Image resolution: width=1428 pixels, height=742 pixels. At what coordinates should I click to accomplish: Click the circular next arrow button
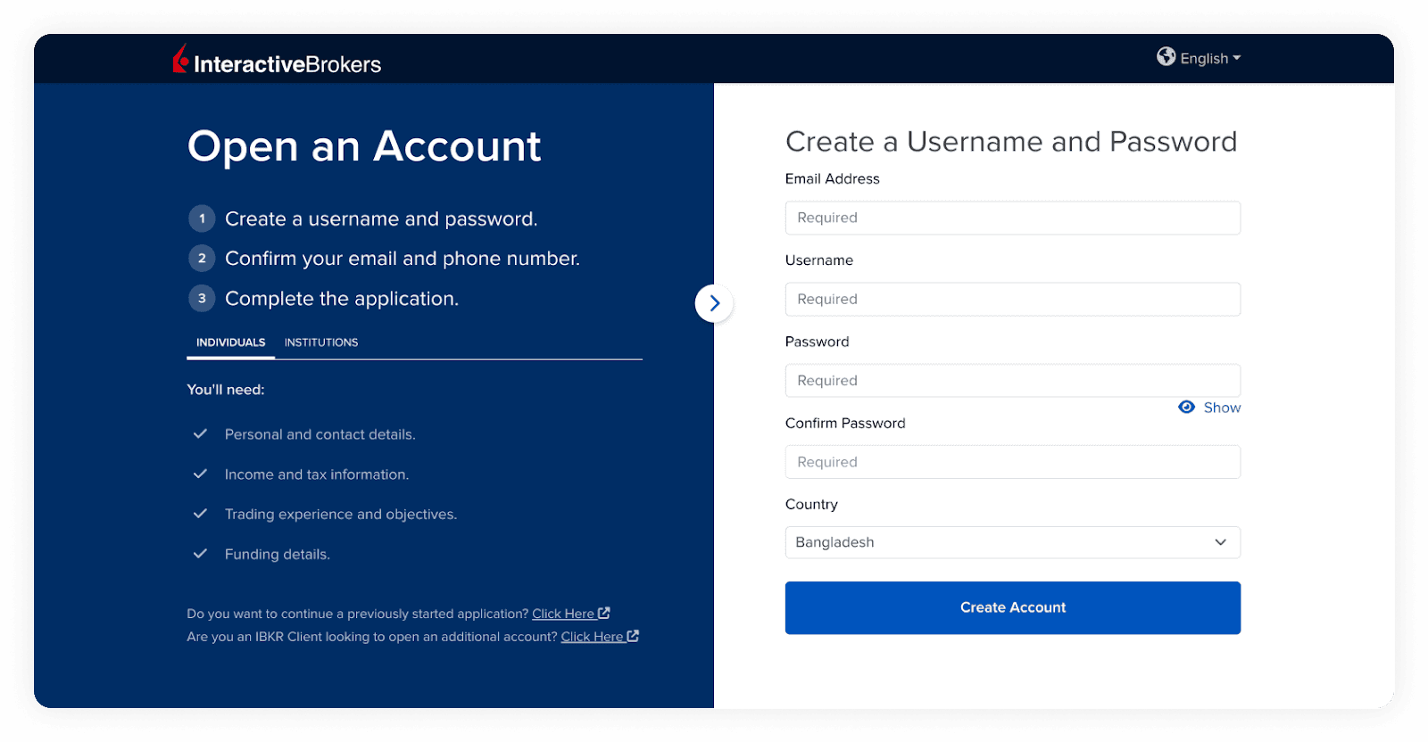coord(714,303)
